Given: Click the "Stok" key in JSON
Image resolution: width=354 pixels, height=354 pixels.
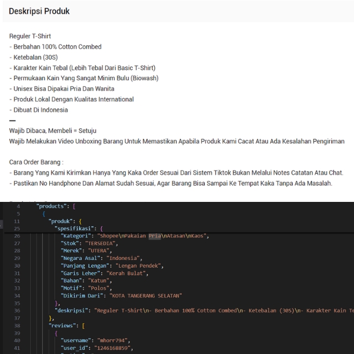Looking at the screenshot, I should tap(70, 243).
